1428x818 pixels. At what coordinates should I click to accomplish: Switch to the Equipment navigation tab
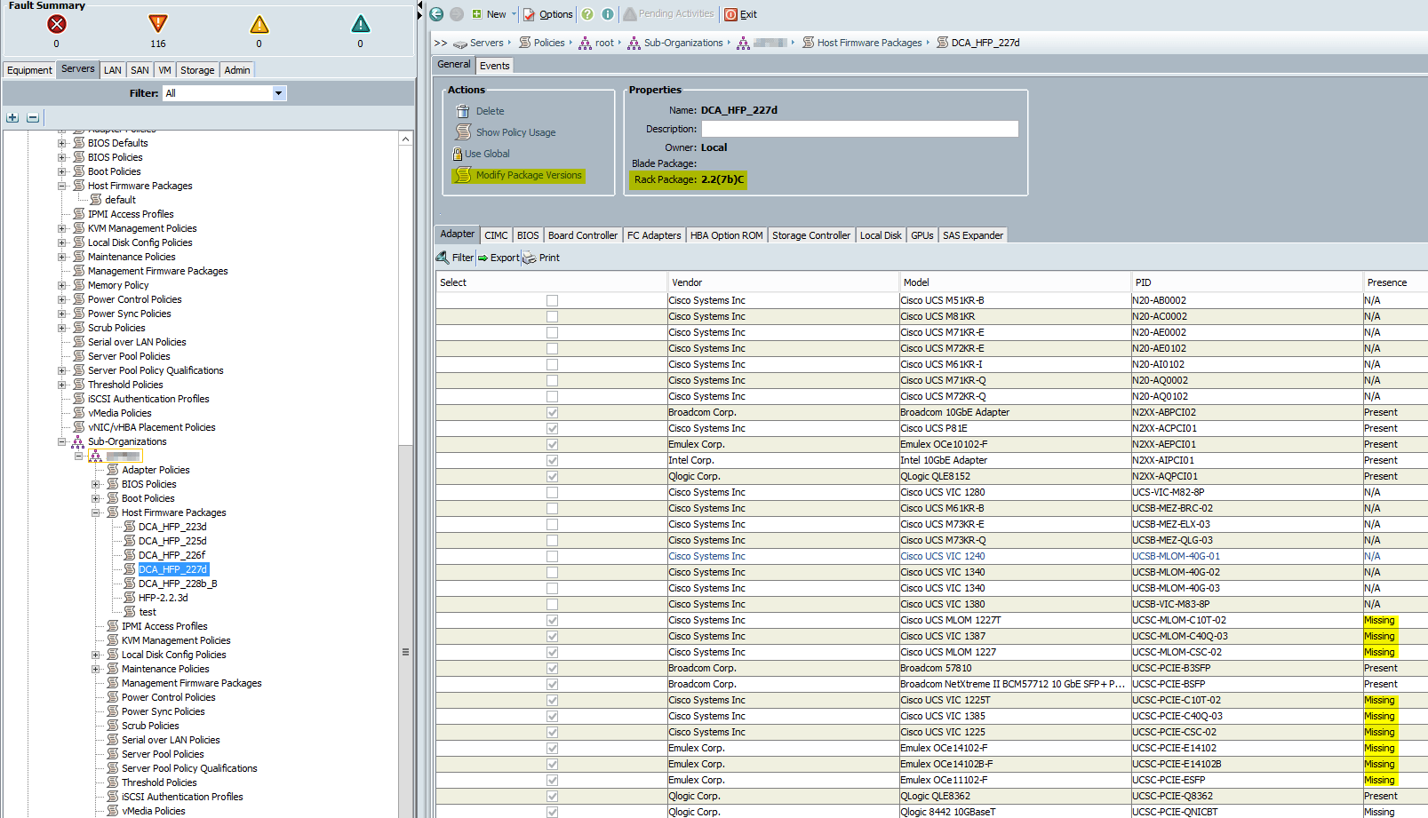[29, 70]
